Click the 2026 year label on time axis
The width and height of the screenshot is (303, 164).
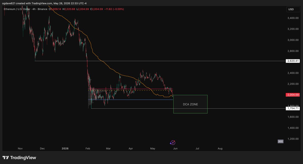click(65, 149)
